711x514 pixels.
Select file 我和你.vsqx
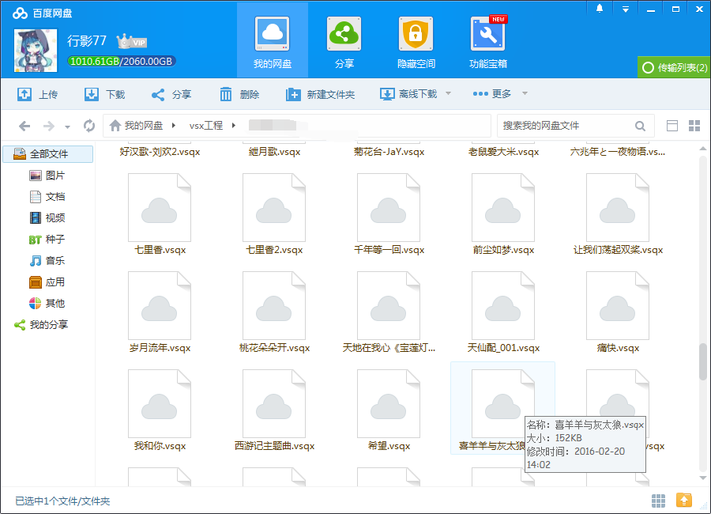pyautogui.click(x=160, y=410)
